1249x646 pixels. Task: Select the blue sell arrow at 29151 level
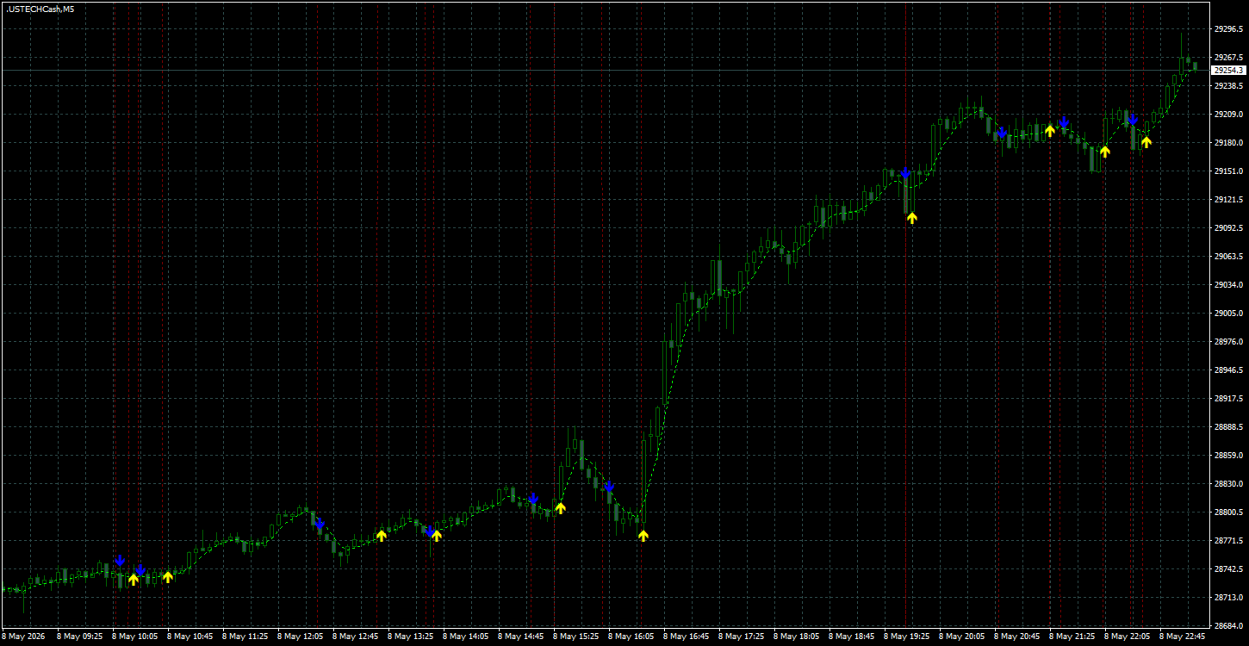pyautogui.click(x=905, y=172)
